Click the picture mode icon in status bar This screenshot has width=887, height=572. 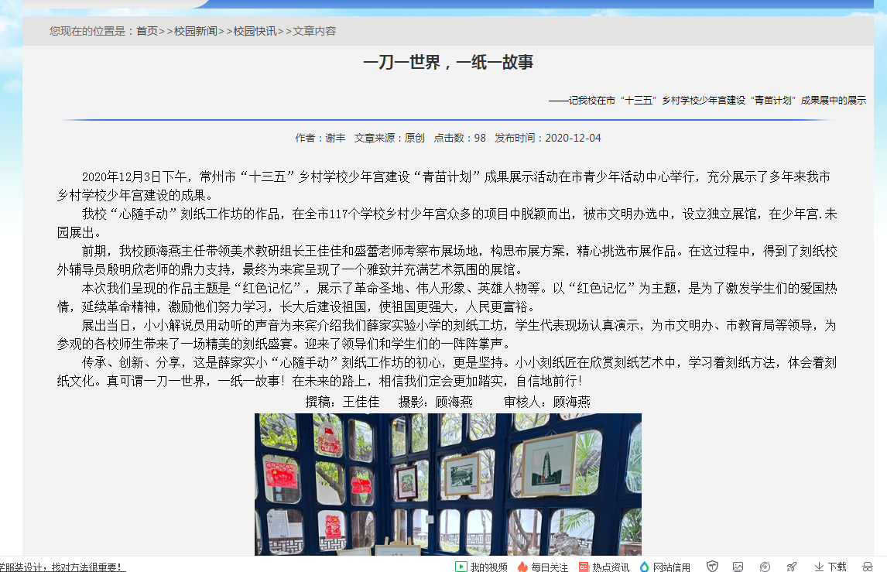tap(738, 567)
